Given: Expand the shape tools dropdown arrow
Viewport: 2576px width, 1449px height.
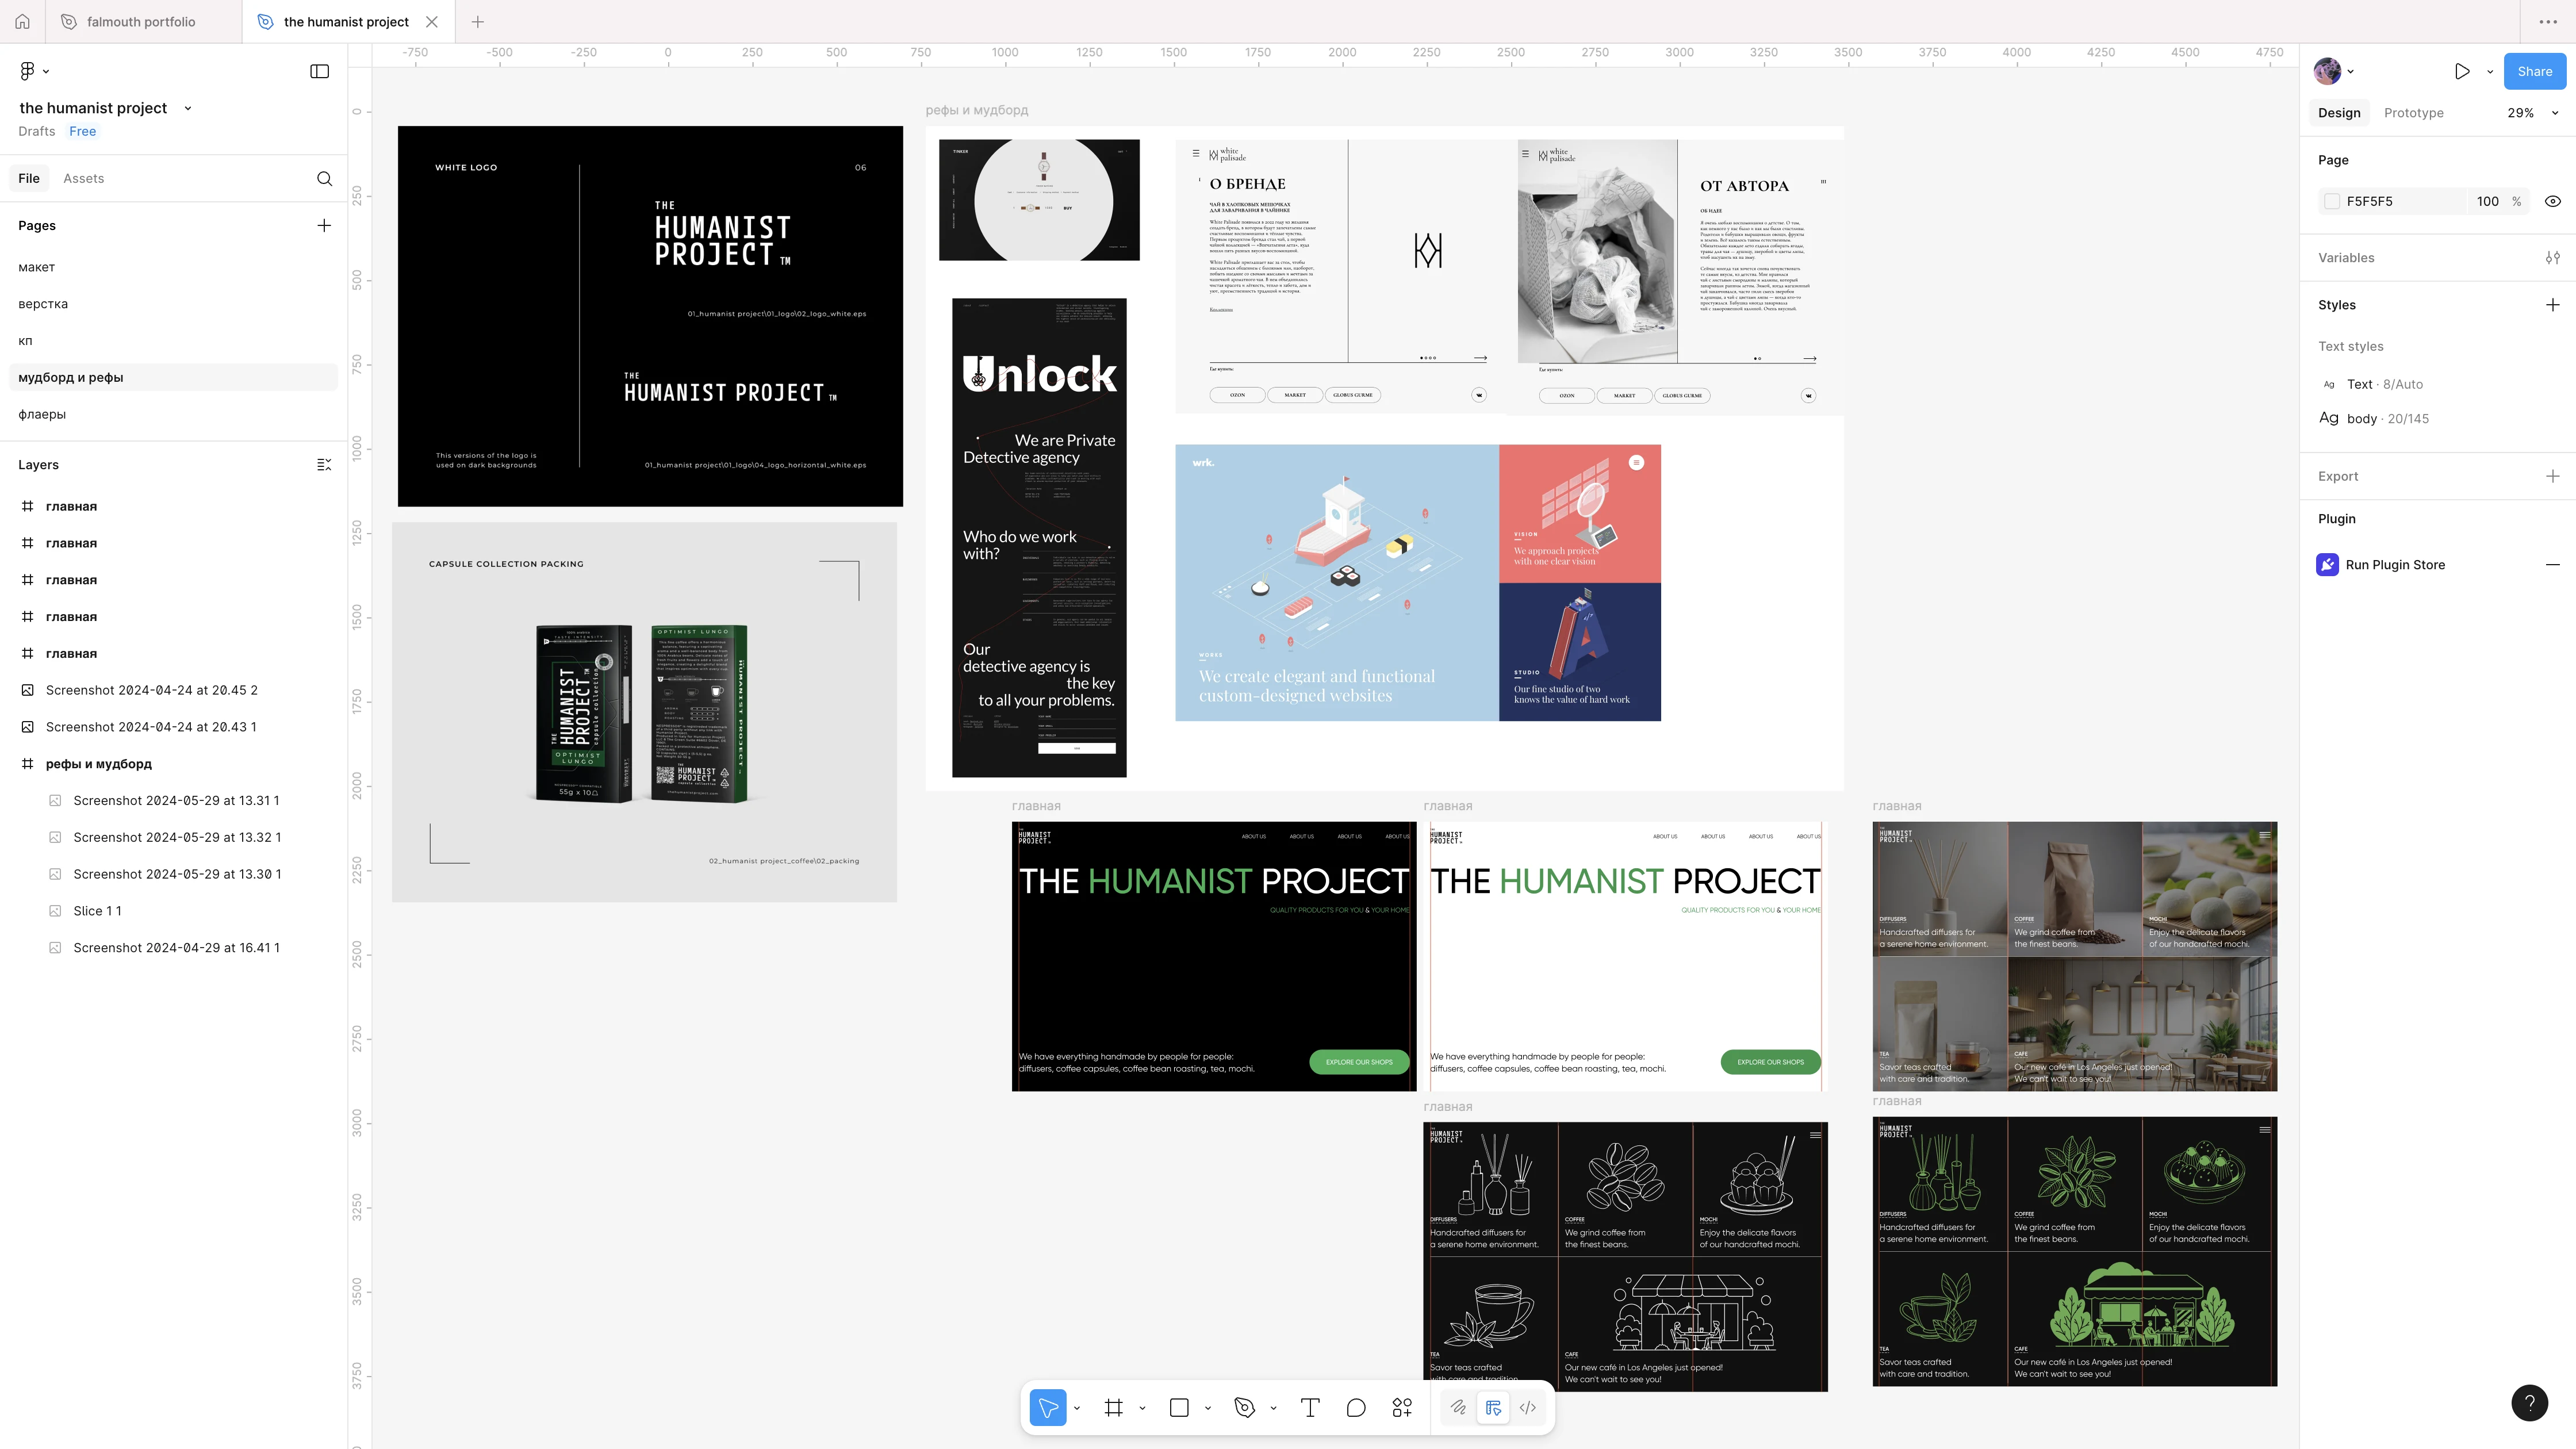Looking at the screenshot, I should pos(1208,1408).
